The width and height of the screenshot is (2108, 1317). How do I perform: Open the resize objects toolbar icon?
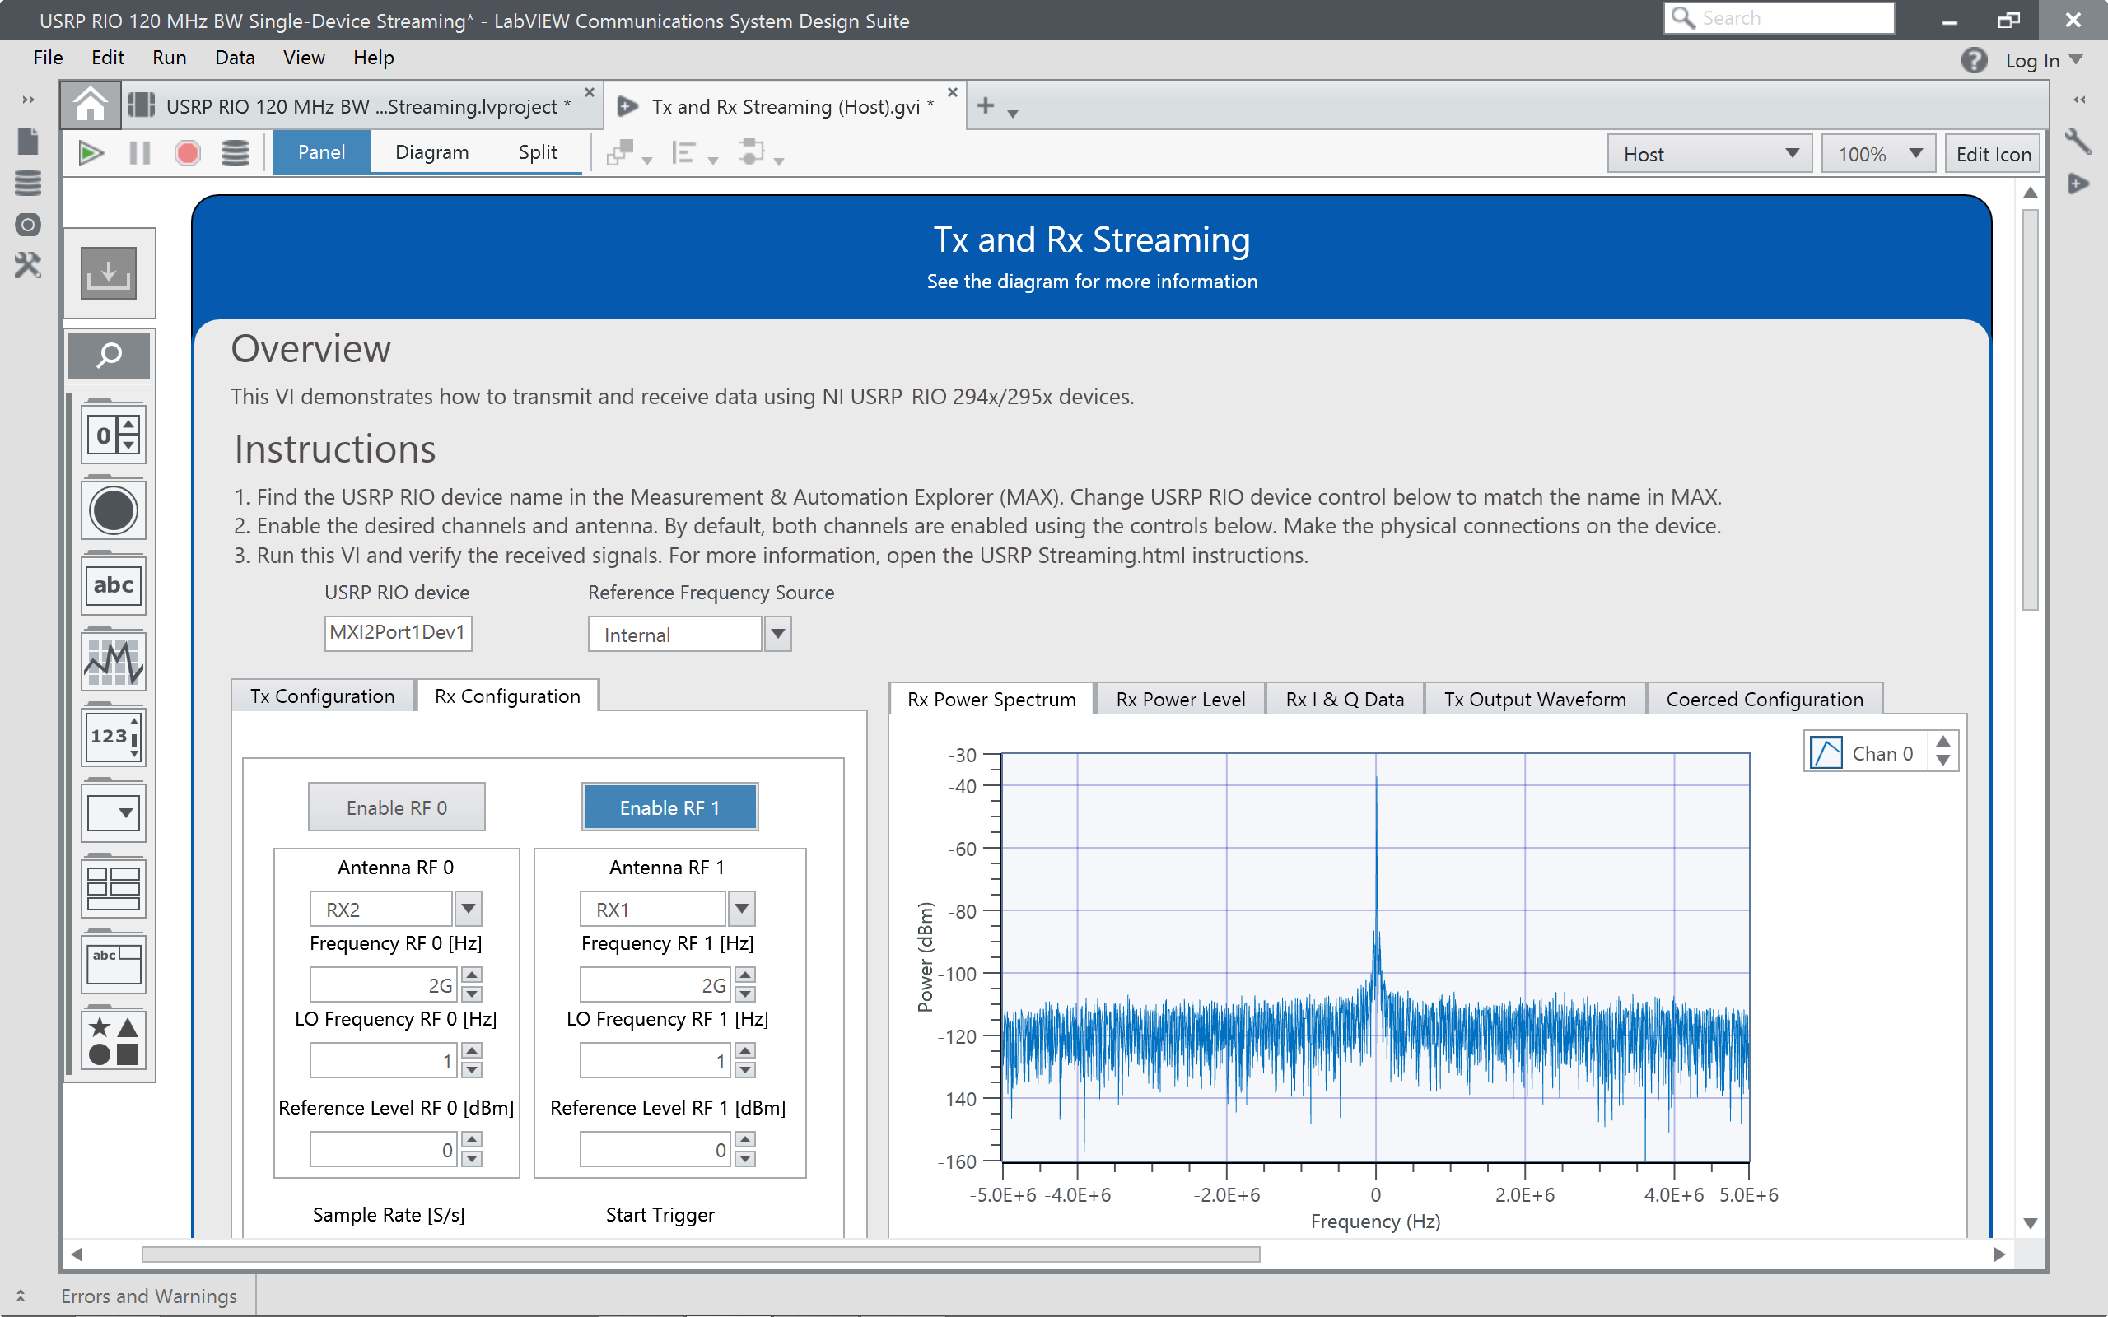click(761, 154)
